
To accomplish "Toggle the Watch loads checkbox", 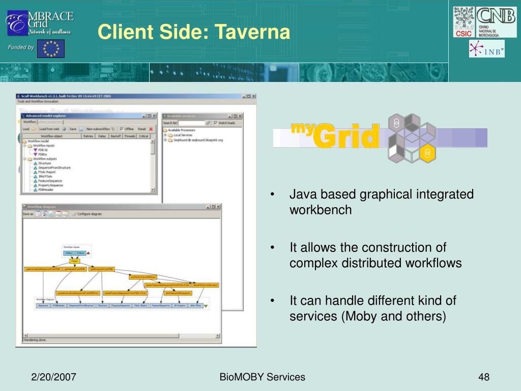I will [216, 123].
